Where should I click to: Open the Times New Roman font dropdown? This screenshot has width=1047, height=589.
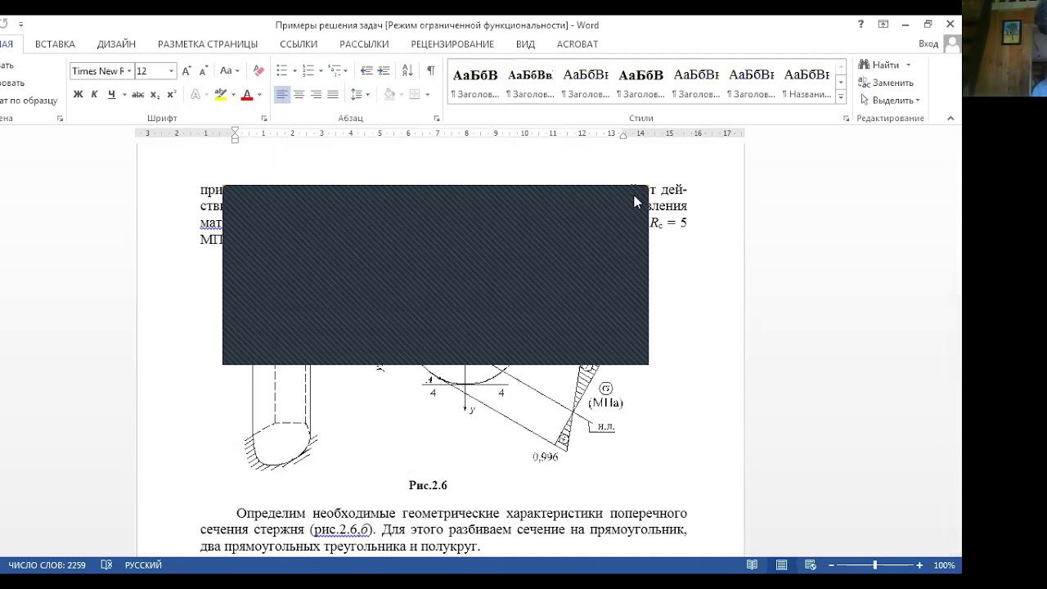point(129,71)
